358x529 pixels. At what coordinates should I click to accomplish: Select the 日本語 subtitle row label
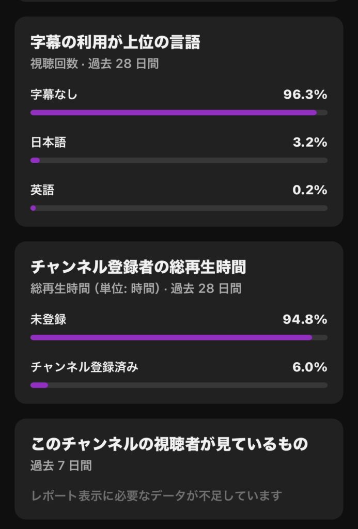click(48, 142)
